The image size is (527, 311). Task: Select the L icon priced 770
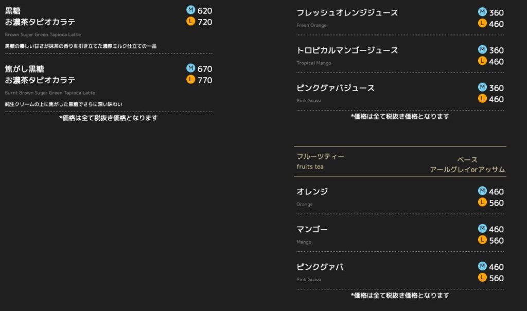pyautogui.click(x=190, y=80)
